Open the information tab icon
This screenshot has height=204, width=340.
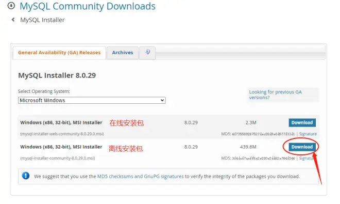[x=147, y=52]
